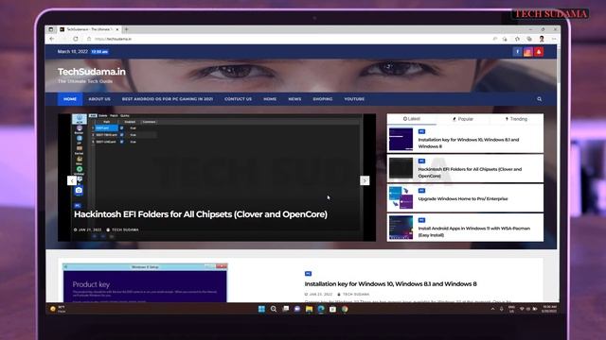Click thumbnail of Install Android Apps post

click(401, 228)
